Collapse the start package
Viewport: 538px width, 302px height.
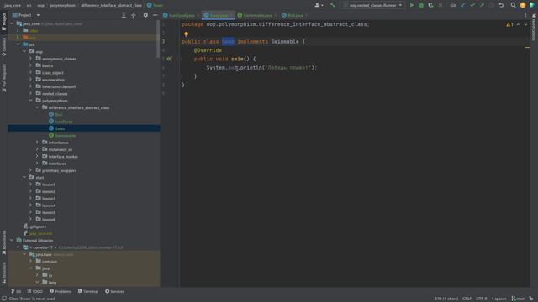point(24,177)
